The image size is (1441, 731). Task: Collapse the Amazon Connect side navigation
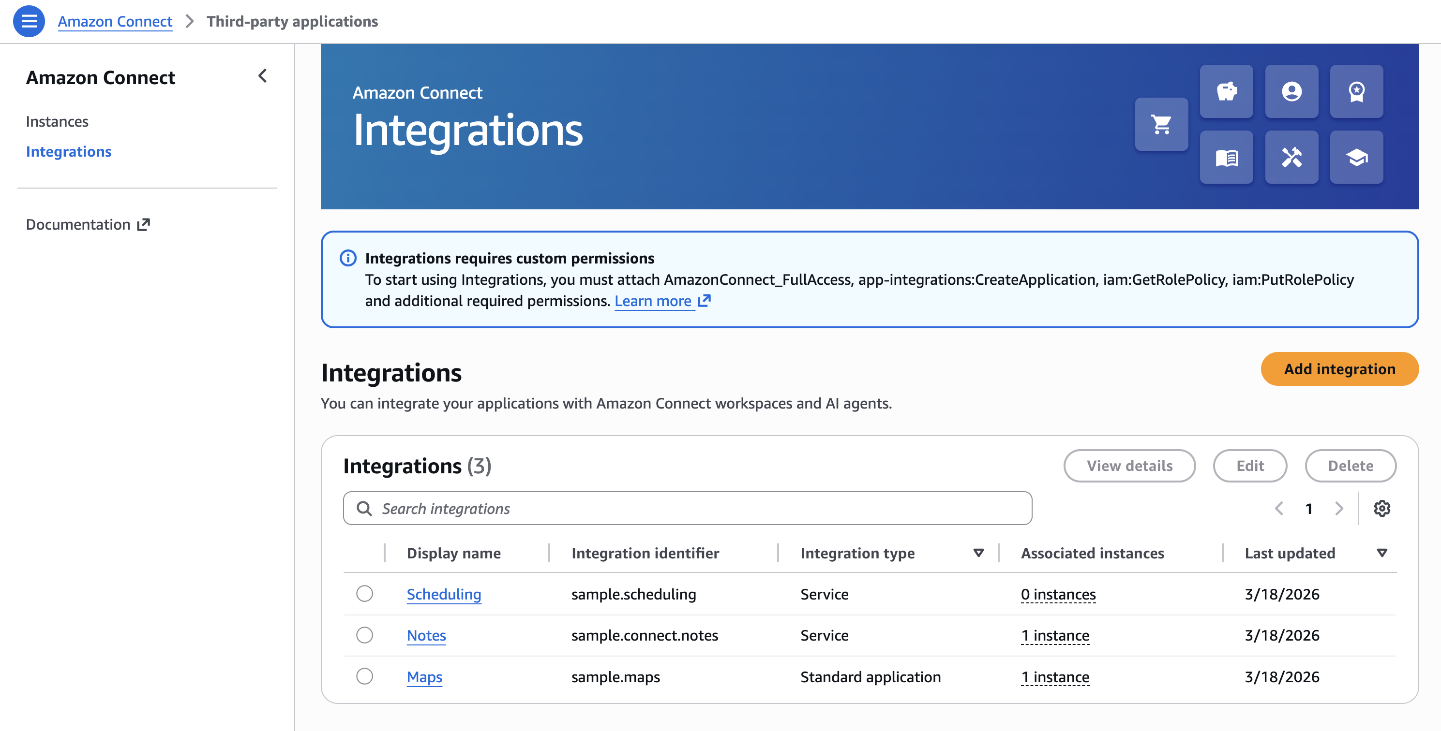pyautogui.click(x=262, y=76)
